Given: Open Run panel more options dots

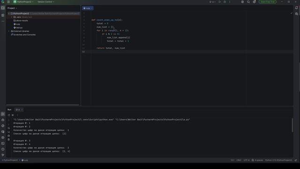Looking at the screenshot, I should [x=17, y=115].
